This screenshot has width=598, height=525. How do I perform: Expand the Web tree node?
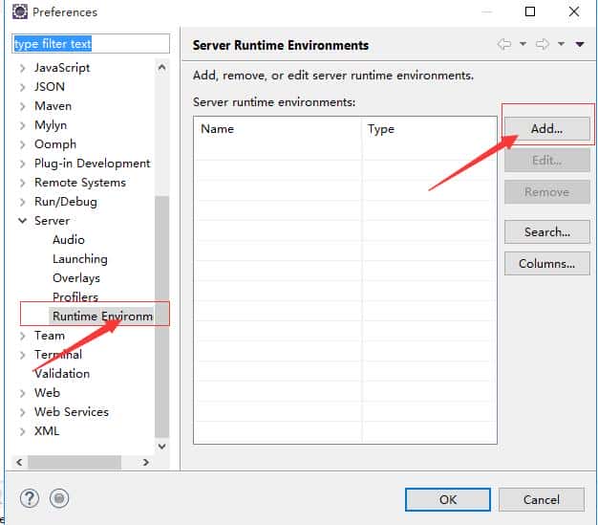pyautogui.click(x=23, y=393)
